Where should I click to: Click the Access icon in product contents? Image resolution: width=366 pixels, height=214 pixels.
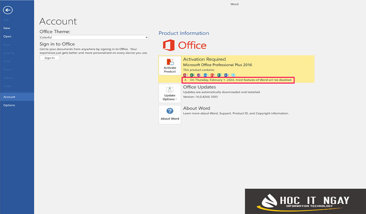tap(186, 75)
